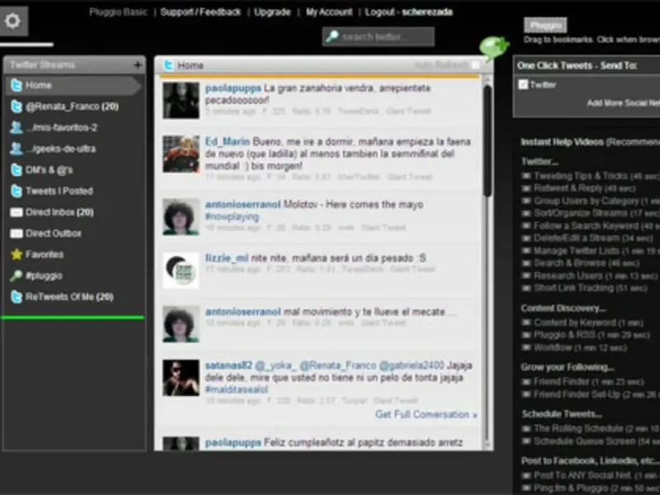Click video icon for The Rolling Schedule
Viewport: 660px width, 495px height.
tap(526, 428)
